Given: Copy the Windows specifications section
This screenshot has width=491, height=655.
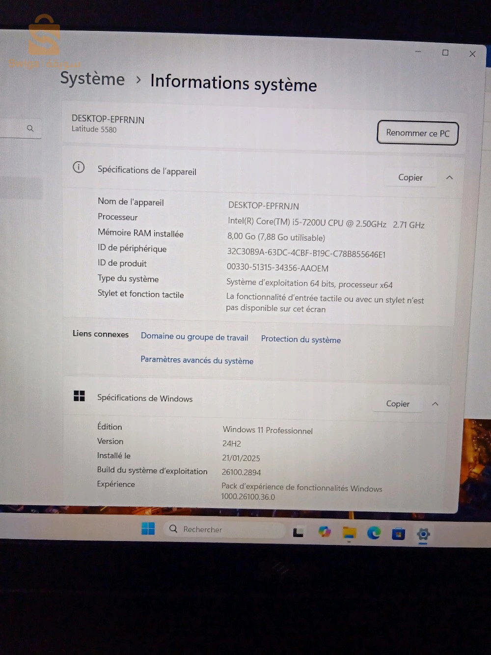Looking at the screenshot, I should 398,403.
